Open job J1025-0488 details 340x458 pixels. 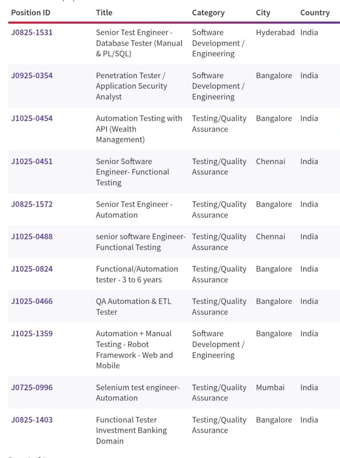(x=32, y=237)
